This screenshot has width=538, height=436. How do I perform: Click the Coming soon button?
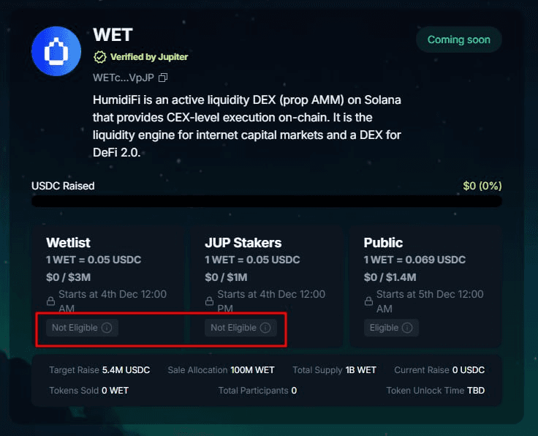(458, 40)
